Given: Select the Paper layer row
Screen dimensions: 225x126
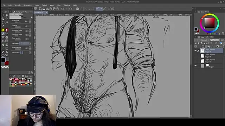Looking at the screenshot, I should pos(212,66).
